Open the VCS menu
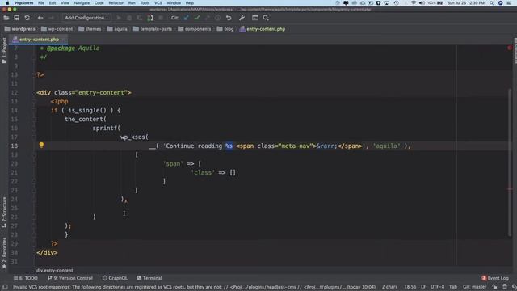The width and height of the screenshot is (517, 291). click(158, 3)
